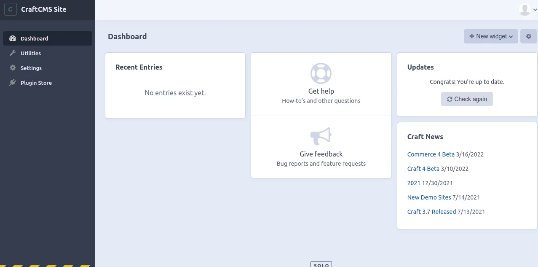538x267 pixels.
Task: Click the 'Congrats! You're up to date.' text
Action: pos(467,82)
